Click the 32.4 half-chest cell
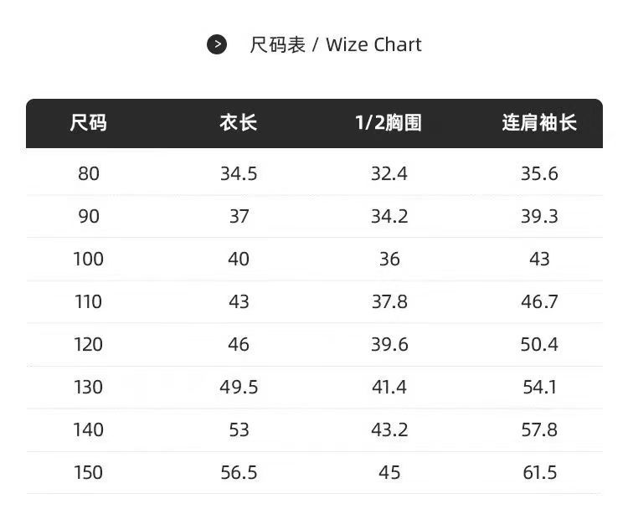The height and width of the screenshot is (509, 628). [x=389, y=174]
